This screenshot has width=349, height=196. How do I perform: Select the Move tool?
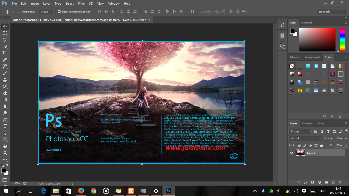(x=5, y=27)
